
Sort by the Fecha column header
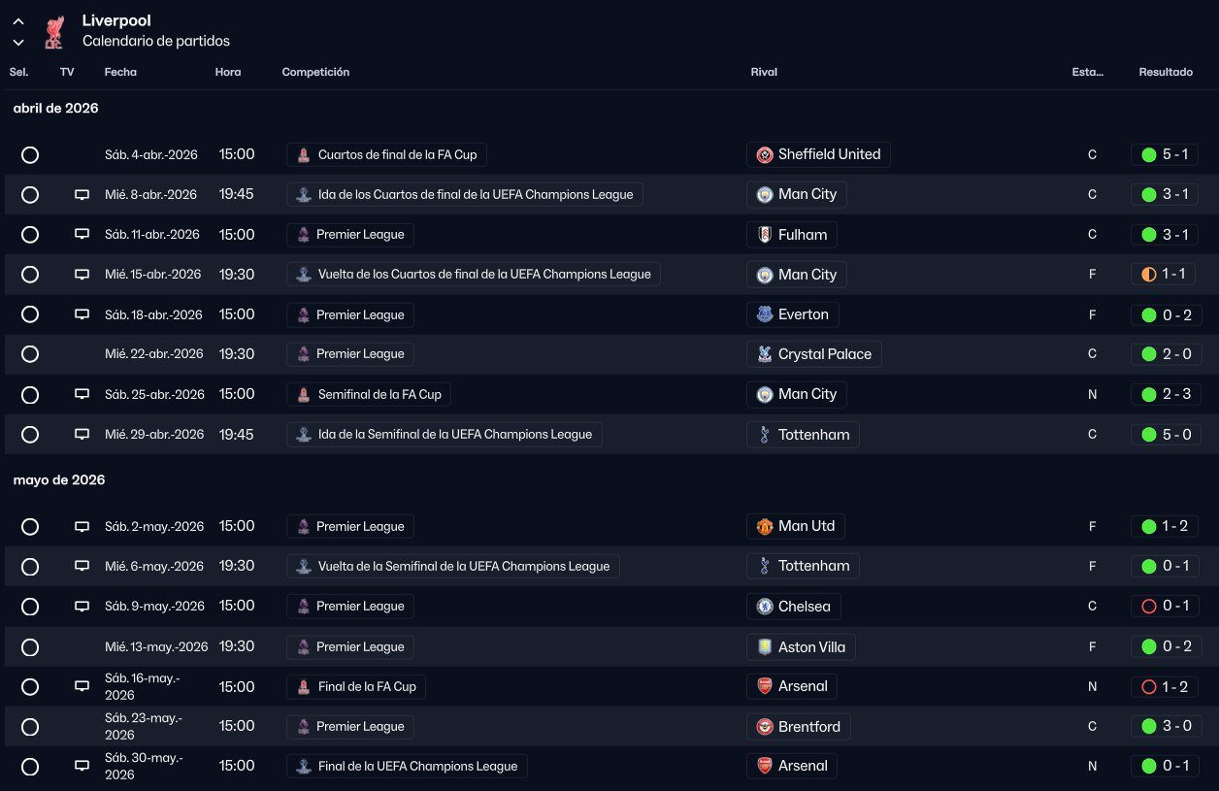tap(120, 72)
